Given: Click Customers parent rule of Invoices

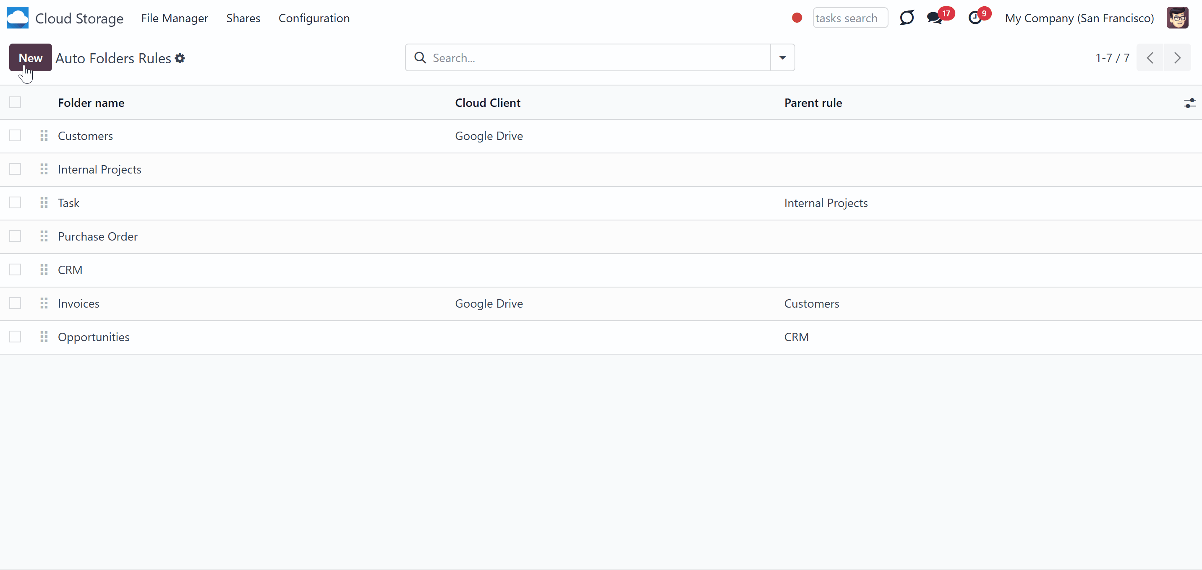Looking at the screenshot, I should click(x=811, y=304).
